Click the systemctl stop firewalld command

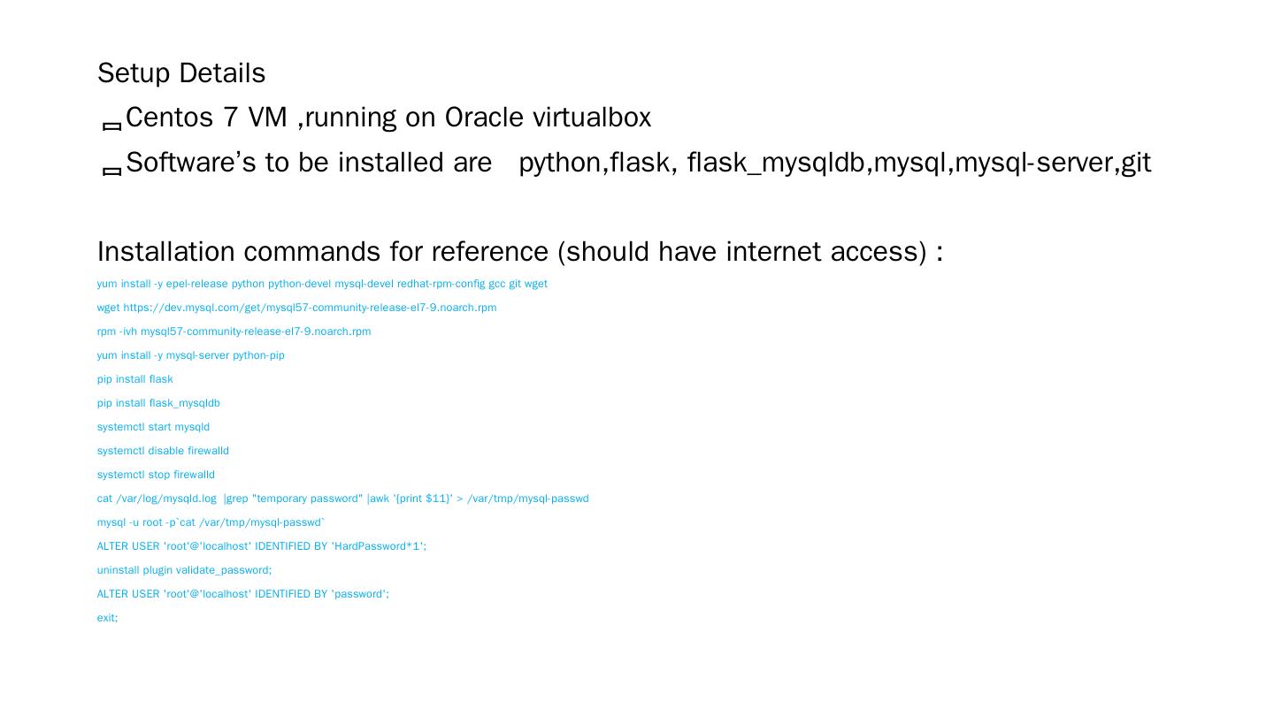[x=156, y=475]
